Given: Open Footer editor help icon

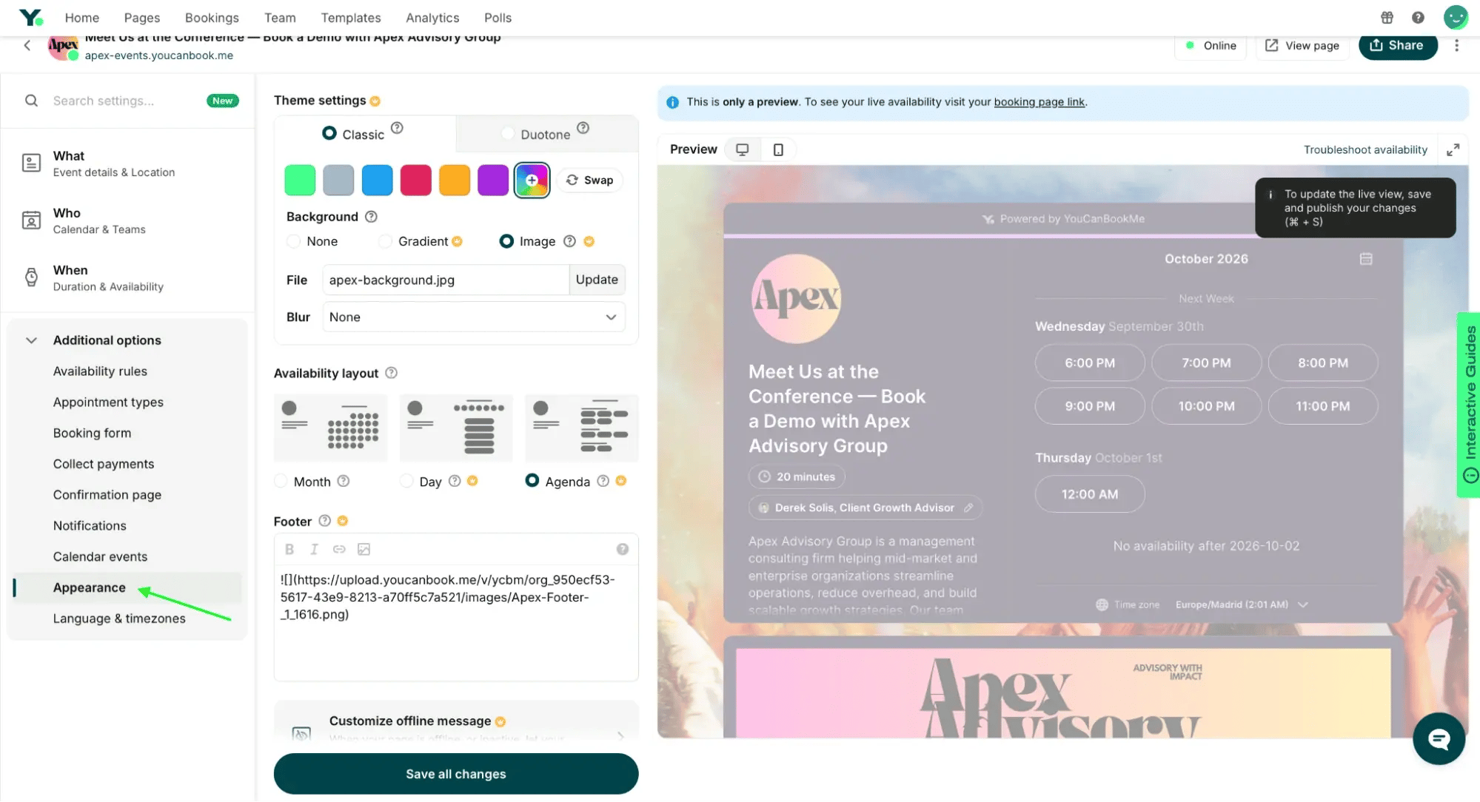Looking at the screenshot, I should 623,549.
